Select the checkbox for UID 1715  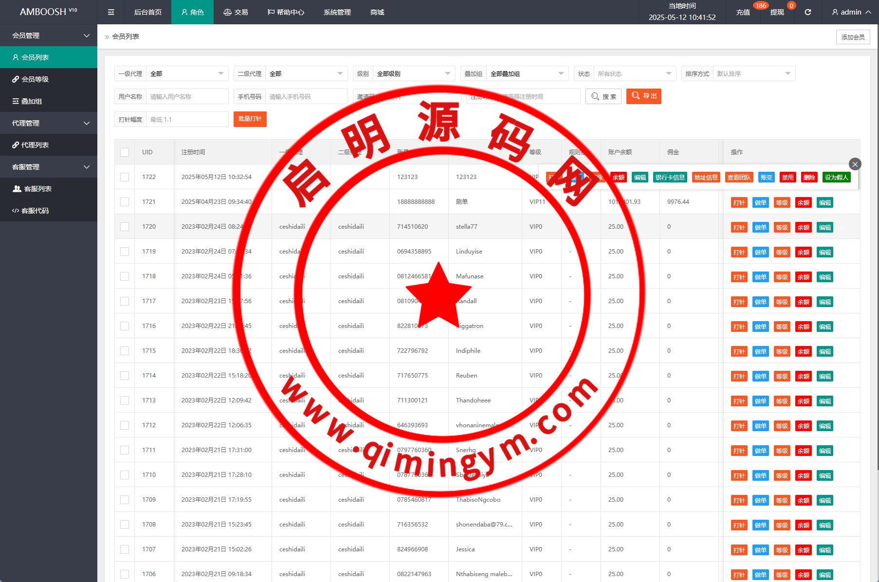pos(125,351)
